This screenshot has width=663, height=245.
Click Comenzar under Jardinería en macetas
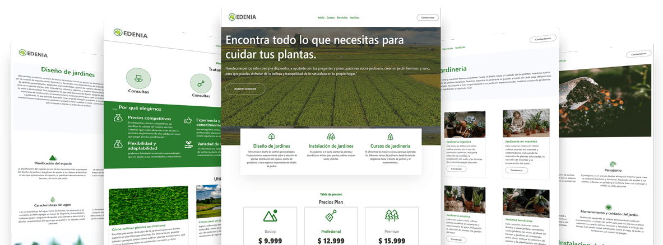[x=516, y=171]
